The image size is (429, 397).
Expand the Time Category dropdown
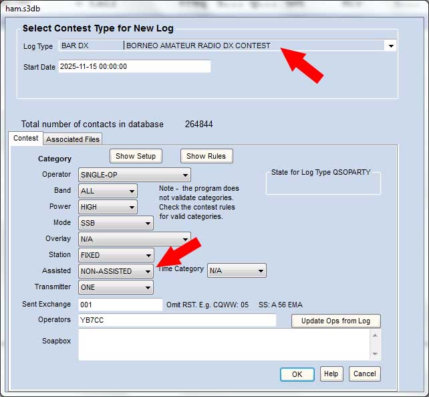(x=237, y=270)
